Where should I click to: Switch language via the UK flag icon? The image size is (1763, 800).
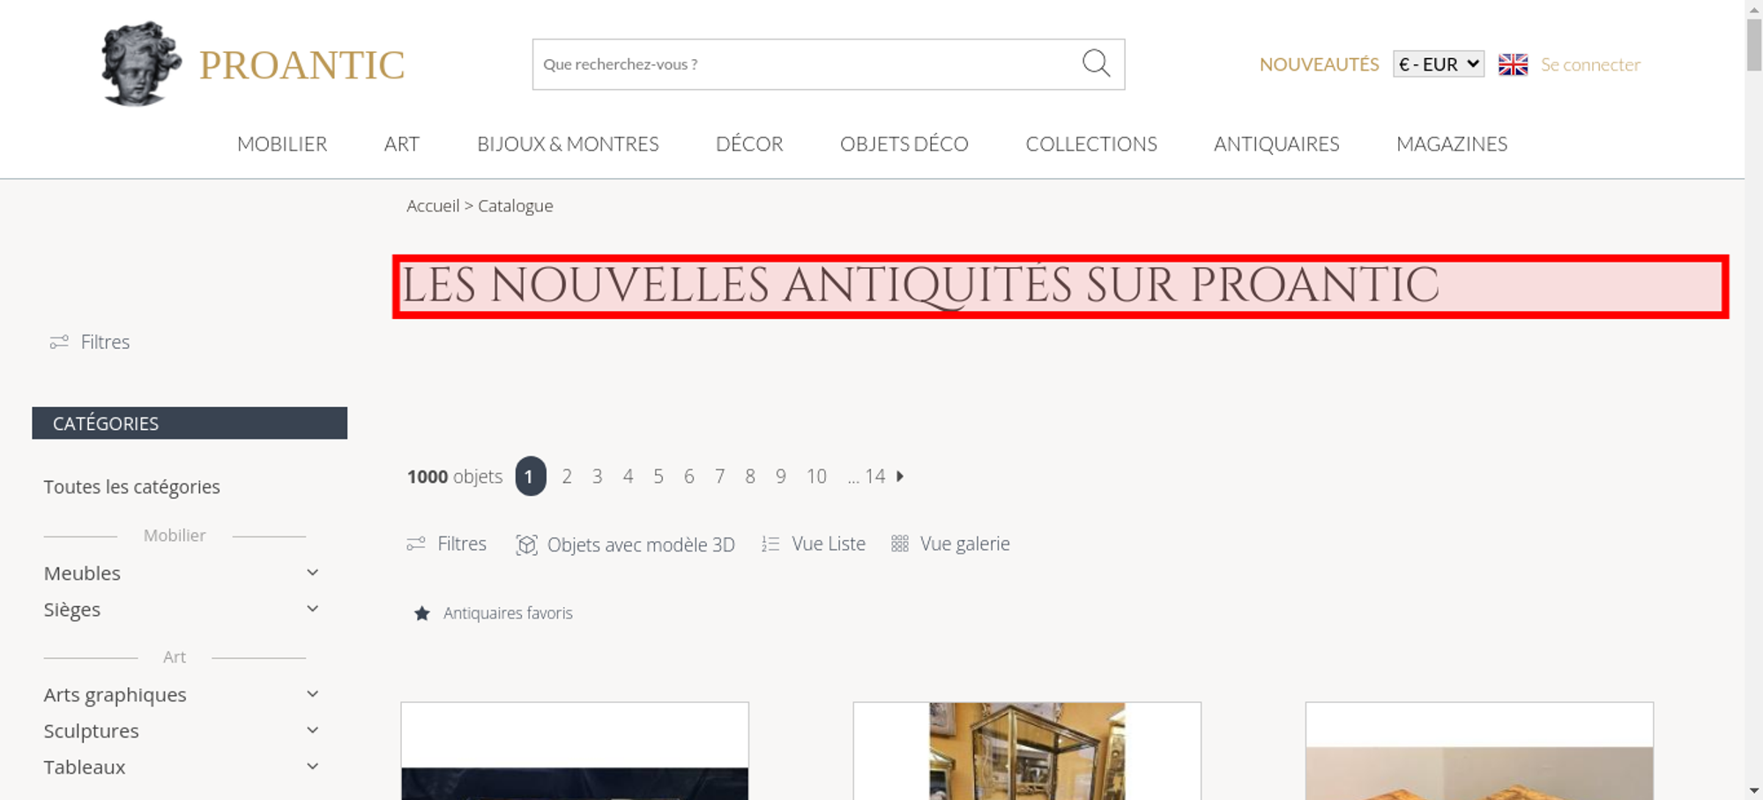(1513, 64)
